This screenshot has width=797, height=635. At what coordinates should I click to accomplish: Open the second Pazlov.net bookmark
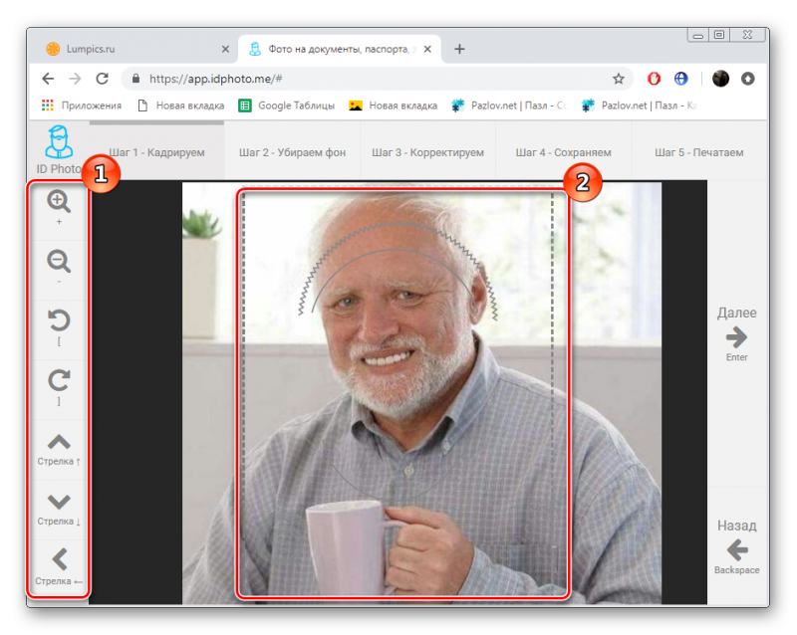tap(640, 106)
